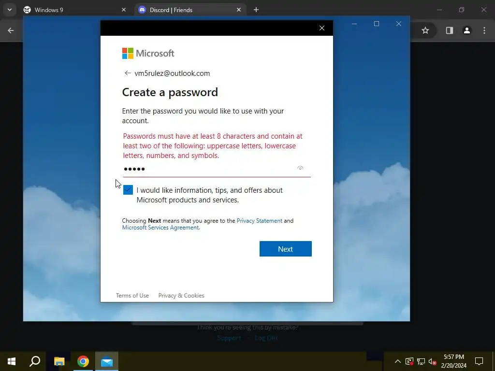This screenshot has width=495, height=371.
Task: Click the Mail app taskbar icon
Action: (x=107, y=361)
